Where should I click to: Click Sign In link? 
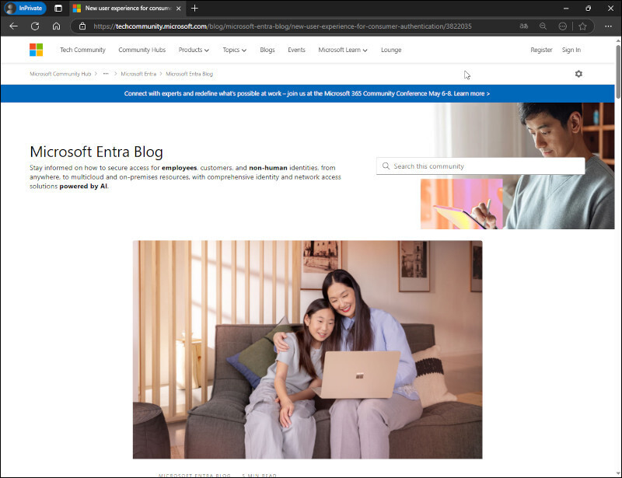click(x=571, y=50)
